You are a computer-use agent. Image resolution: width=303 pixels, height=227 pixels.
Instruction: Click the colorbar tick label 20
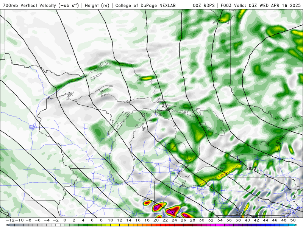(156, 220)
